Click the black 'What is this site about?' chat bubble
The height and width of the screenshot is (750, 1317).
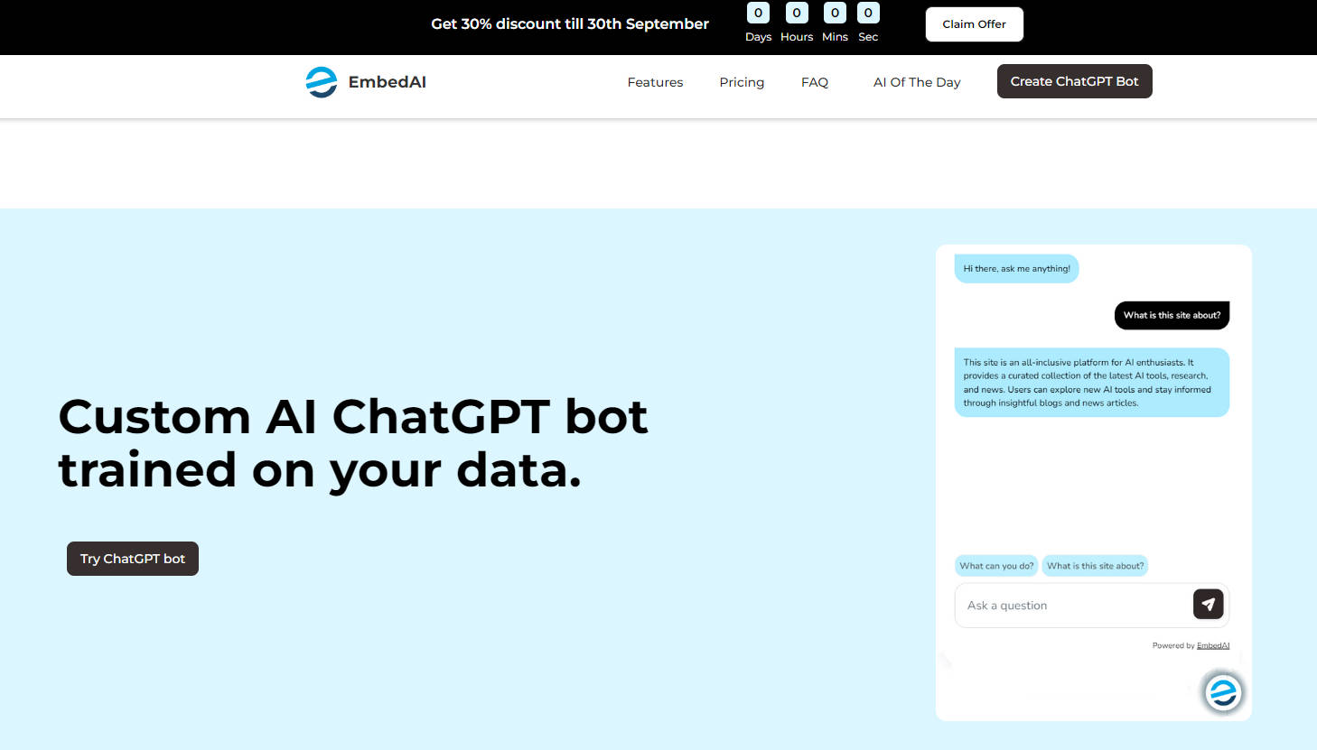(1172, 315)
